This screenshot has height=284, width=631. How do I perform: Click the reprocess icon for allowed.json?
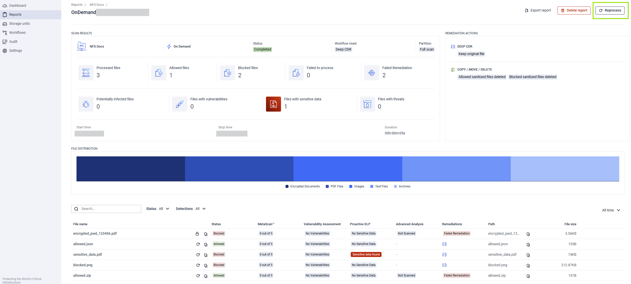(198, 244)
